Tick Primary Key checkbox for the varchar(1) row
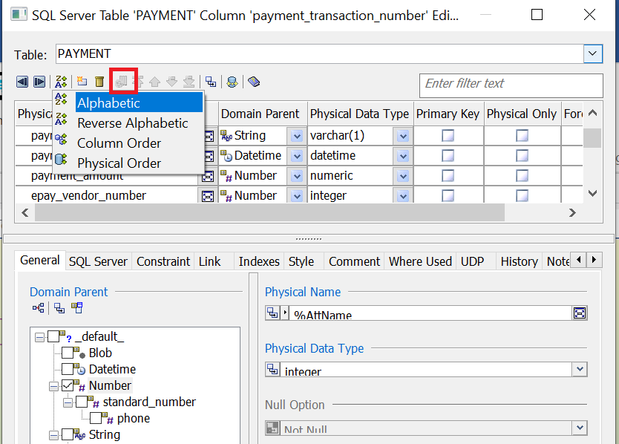This screenshot has height=444, width=619. (x=448, y=136)
